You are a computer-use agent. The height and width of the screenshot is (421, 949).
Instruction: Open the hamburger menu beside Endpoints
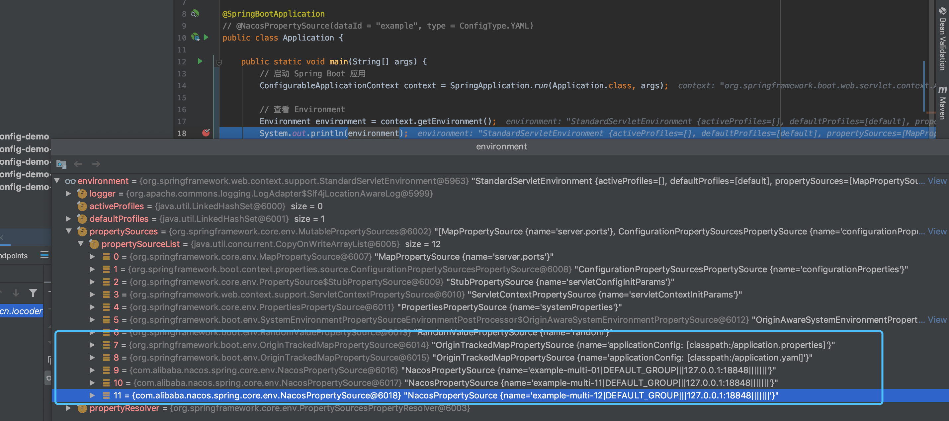point(44,255)
